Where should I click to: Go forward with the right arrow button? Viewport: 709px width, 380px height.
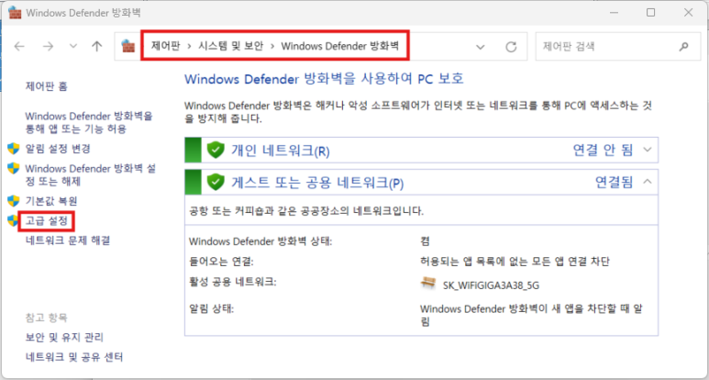[48, 46]
